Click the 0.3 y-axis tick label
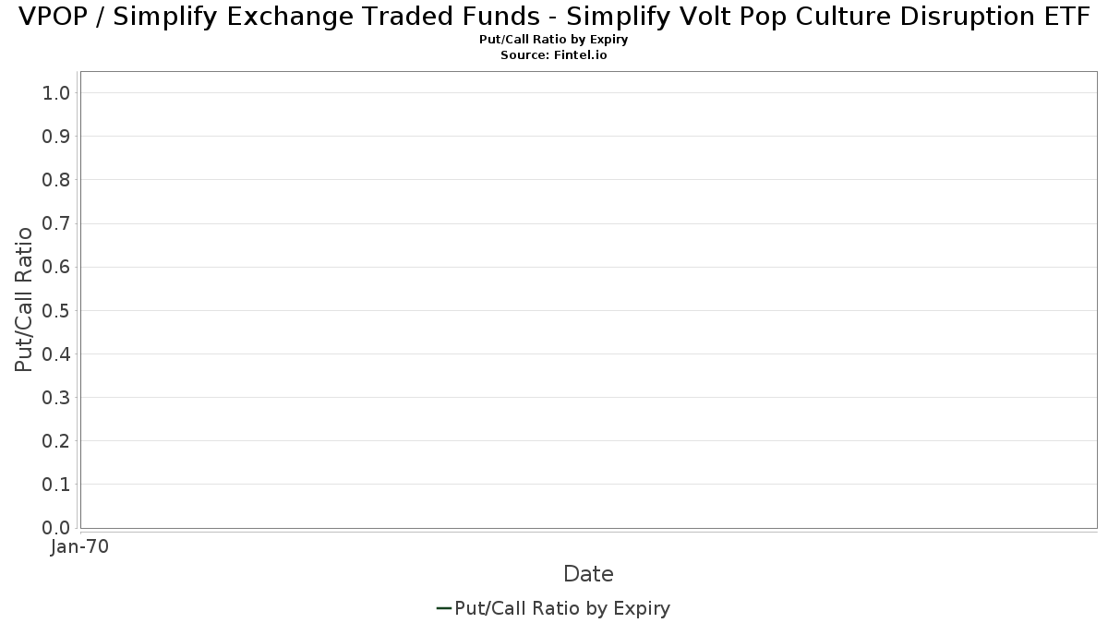This screenshot has height=623, width=1108. [x=56, y=397]
